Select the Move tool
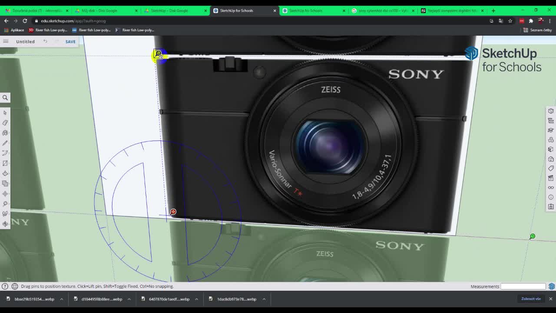The image size is (556, 313). 5,194
